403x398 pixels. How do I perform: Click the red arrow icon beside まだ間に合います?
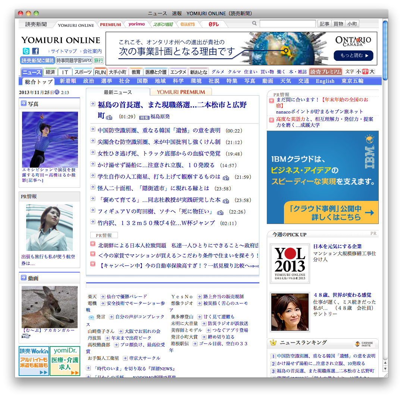coord(271,100)
